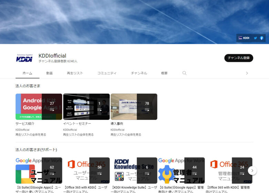Click KDDIofficial under 導入事例

(x=118, y=130)
